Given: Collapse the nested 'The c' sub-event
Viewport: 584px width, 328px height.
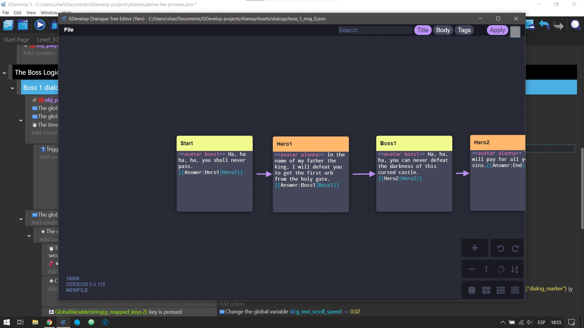Looking at the screenshot, I should [29, 236].
